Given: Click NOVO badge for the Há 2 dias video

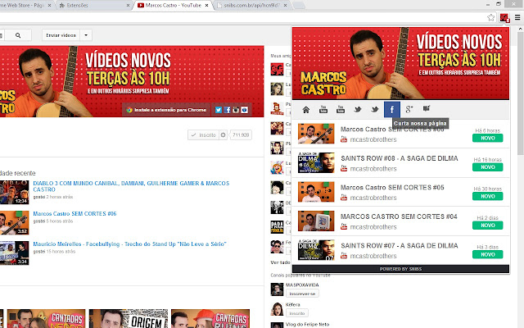Looking at the screenshot, I should pyautogui.click(x=488, y=225).
